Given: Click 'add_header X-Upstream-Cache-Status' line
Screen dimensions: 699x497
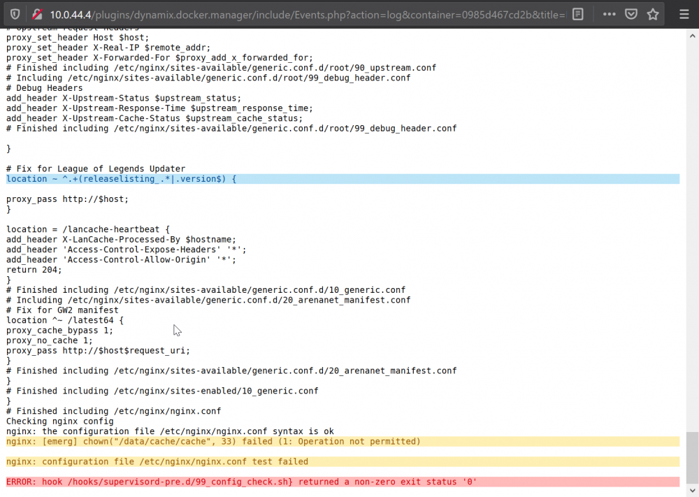Looking at the screenshot, I should (154, 118).
